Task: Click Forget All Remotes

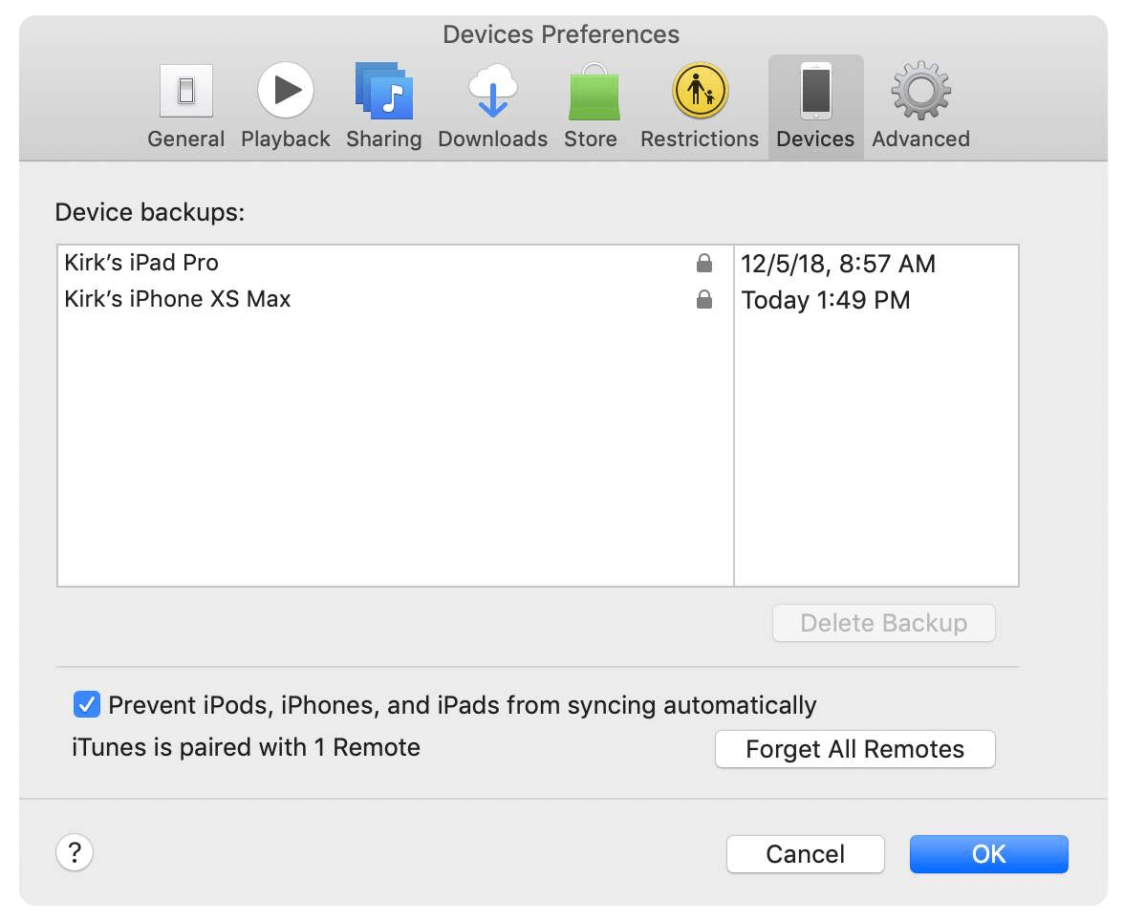Action: tap(854, 749)
